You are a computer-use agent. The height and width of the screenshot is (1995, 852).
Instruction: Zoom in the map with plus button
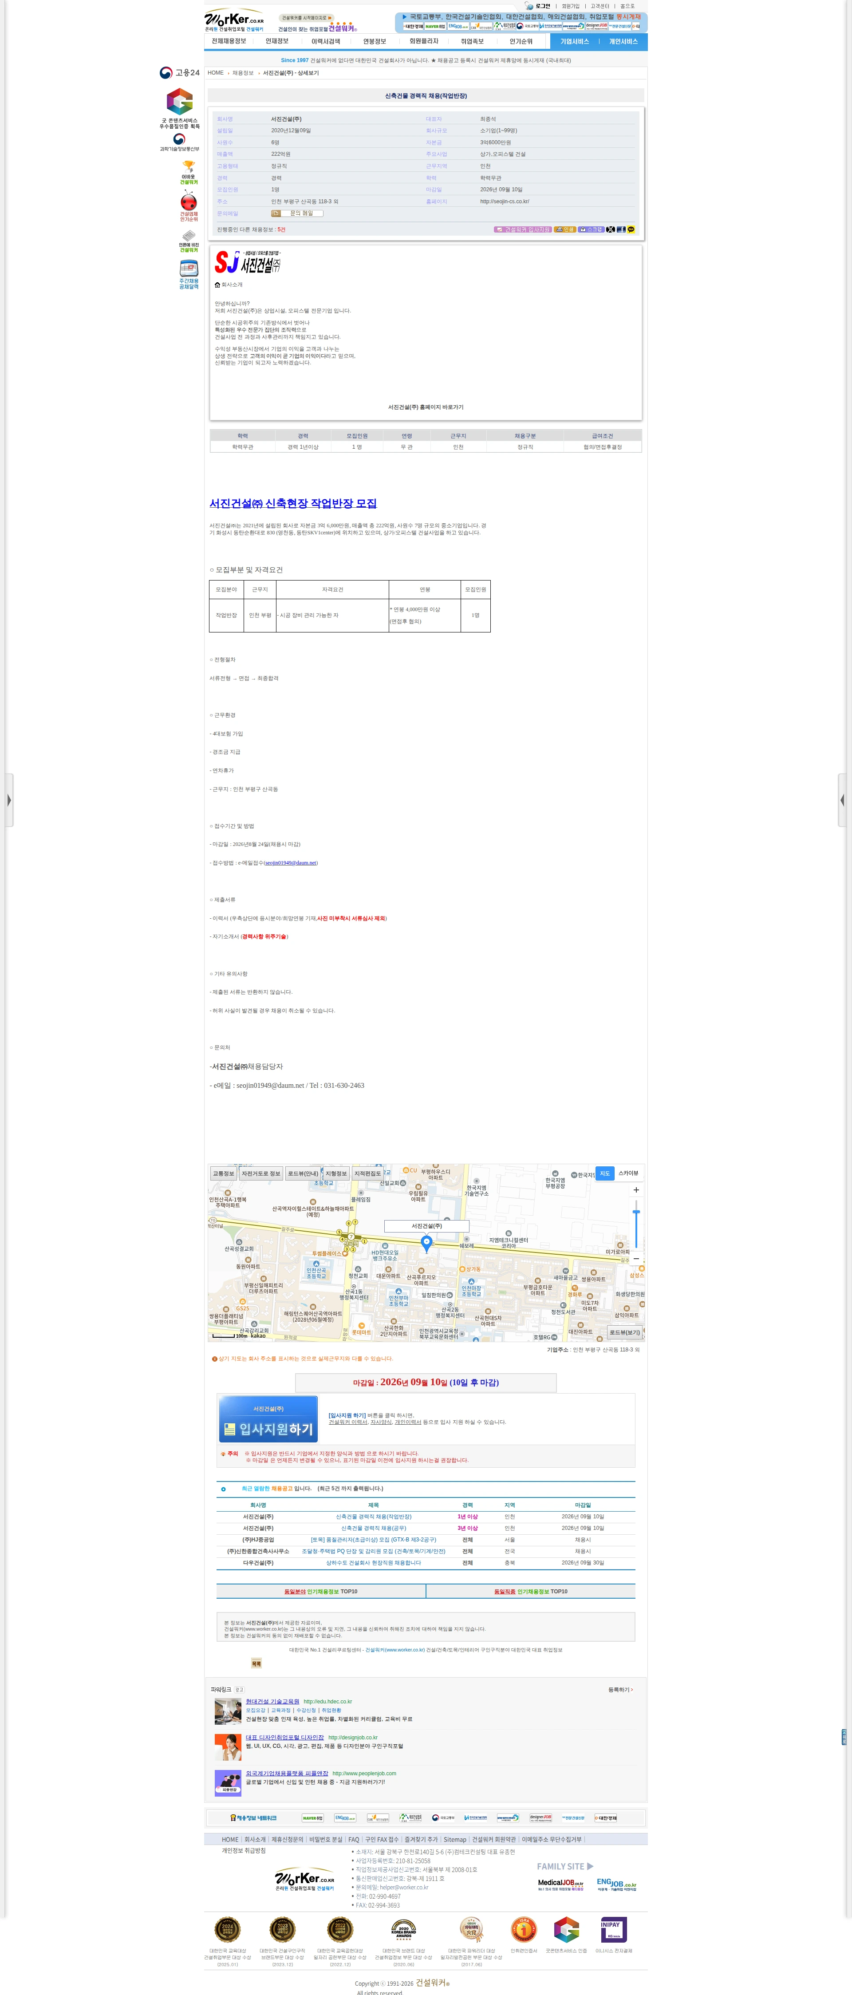636,1189
